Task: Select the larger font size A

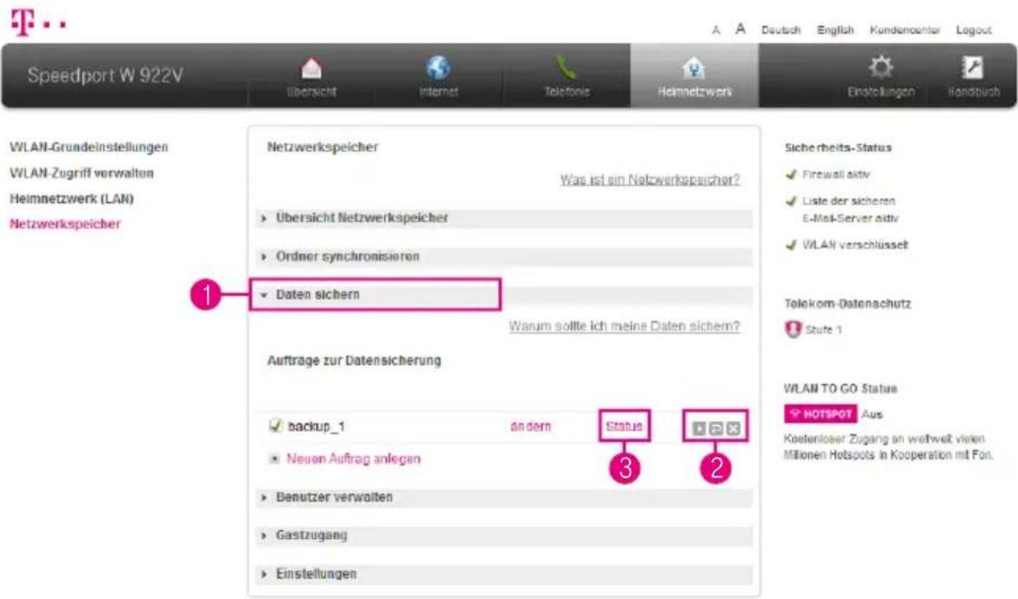Action: click(740, 29)
